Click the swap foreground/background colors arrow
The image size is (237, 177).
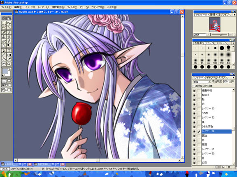[x=9, y=69]
